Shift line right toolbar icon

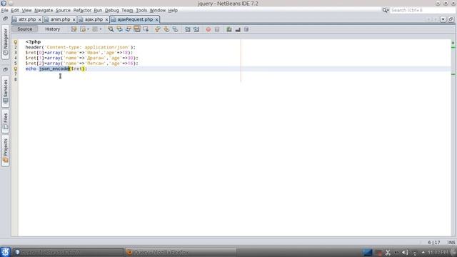click(x=196, y=29)
